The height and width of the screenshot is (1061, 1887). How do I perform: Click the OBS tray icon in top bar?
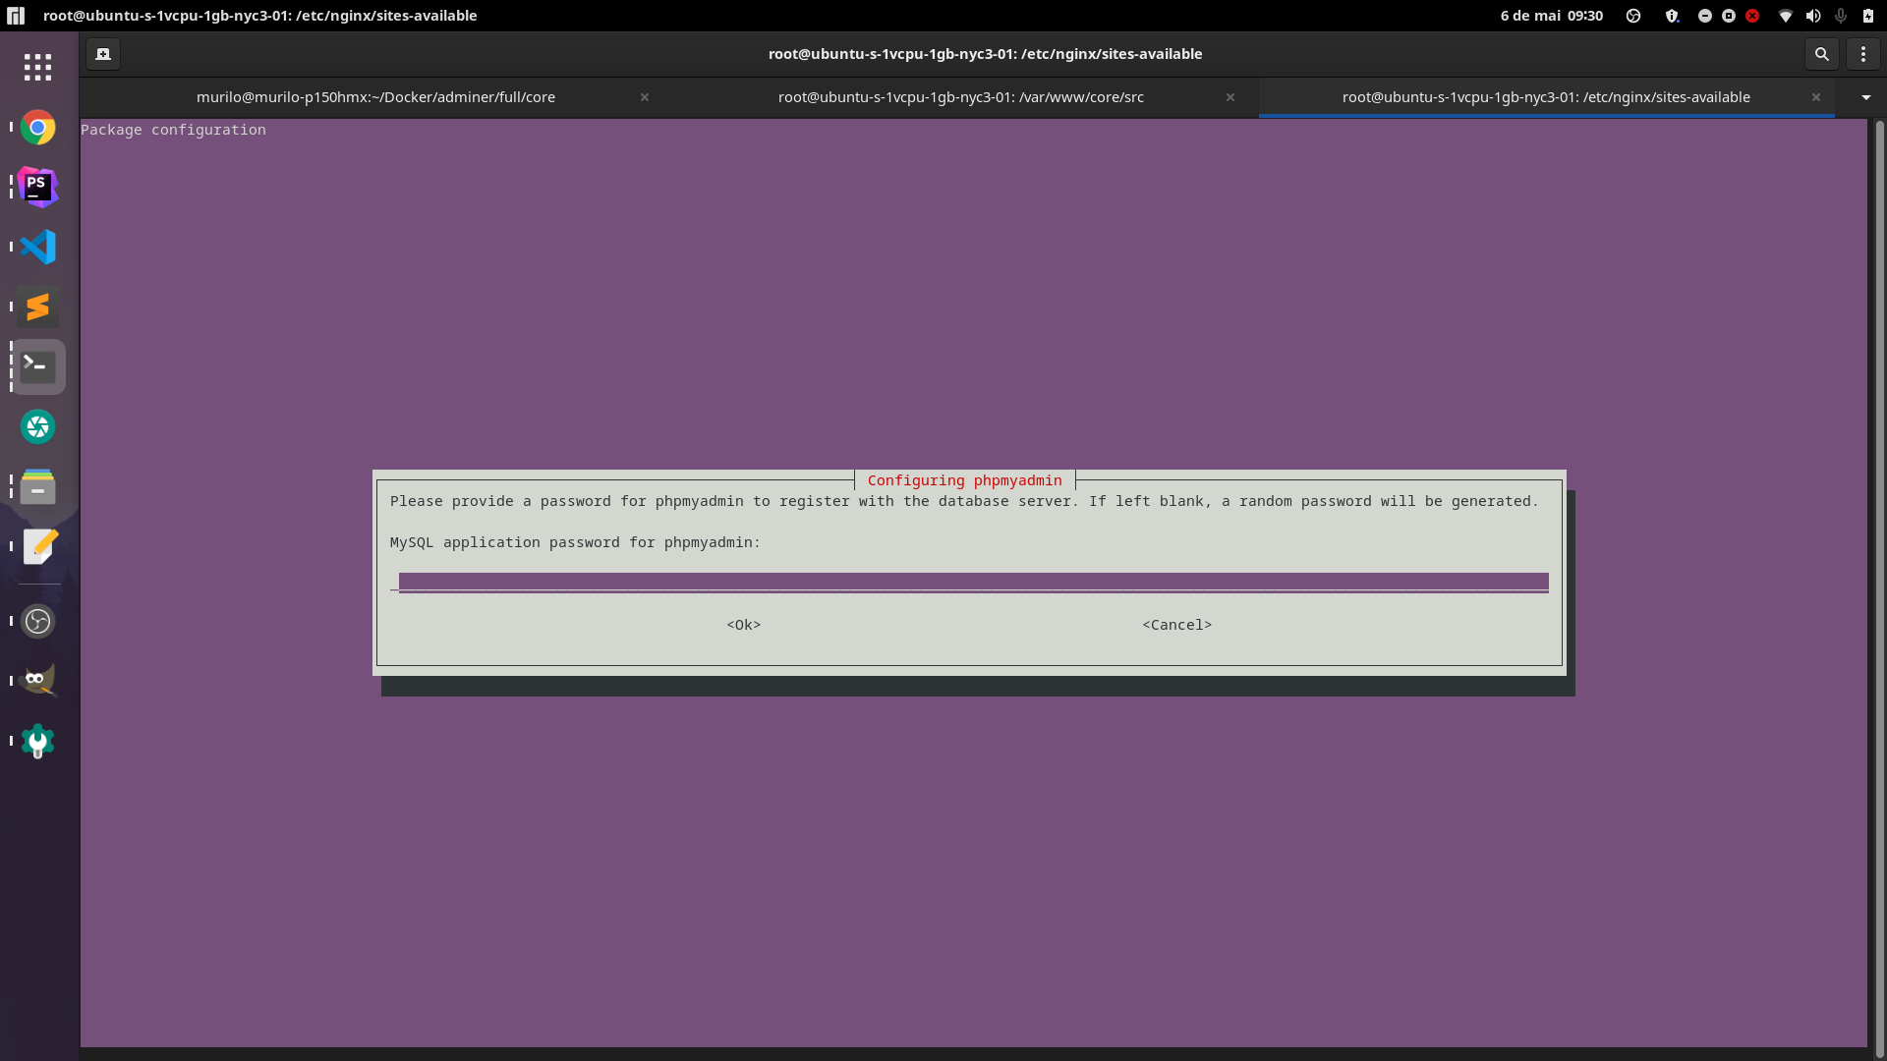(x=1633, y=16)
